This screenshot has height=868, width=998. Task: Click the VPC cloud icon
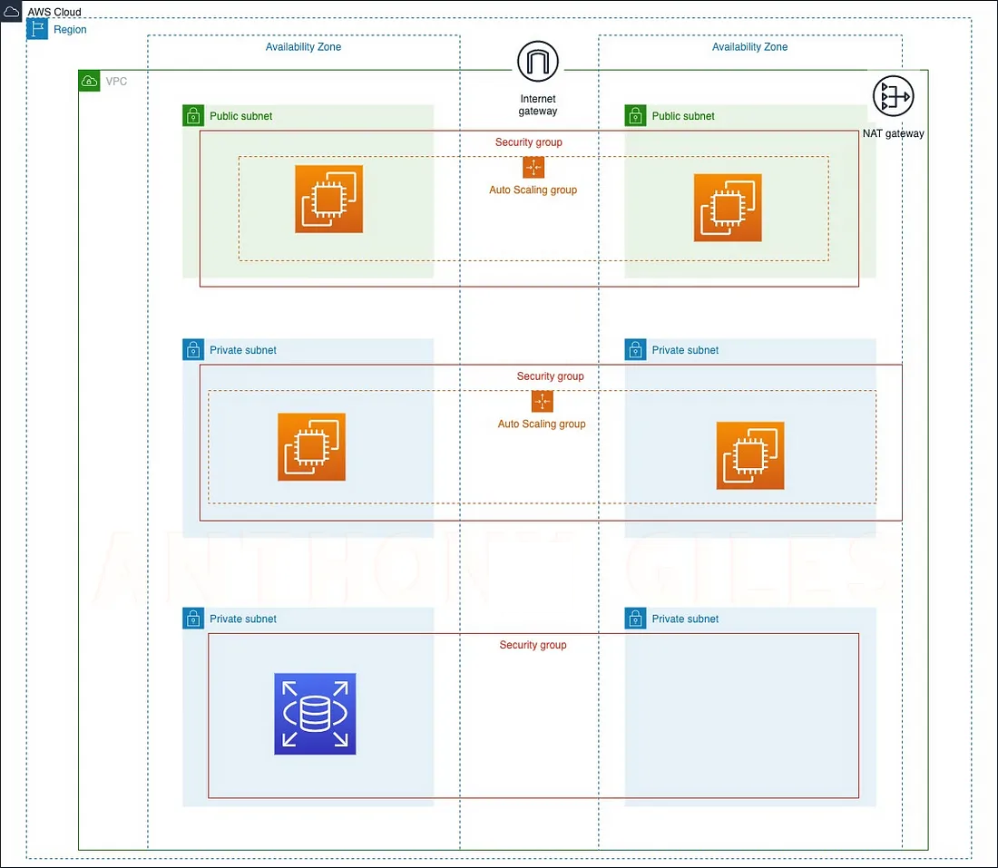pos(90,82)
